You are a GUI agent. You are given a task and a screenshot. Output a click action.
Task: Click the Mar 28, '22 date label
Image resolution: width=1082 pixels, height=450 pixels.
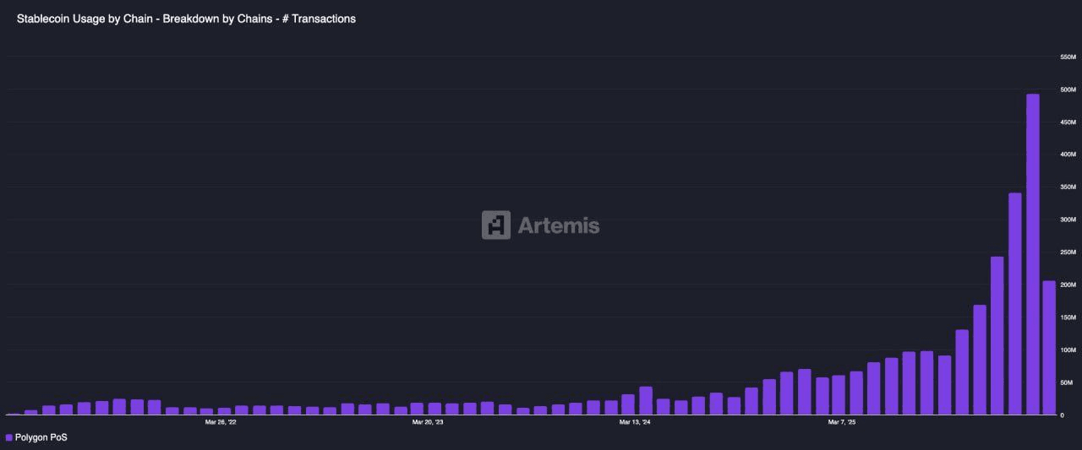tap(221, 421)
